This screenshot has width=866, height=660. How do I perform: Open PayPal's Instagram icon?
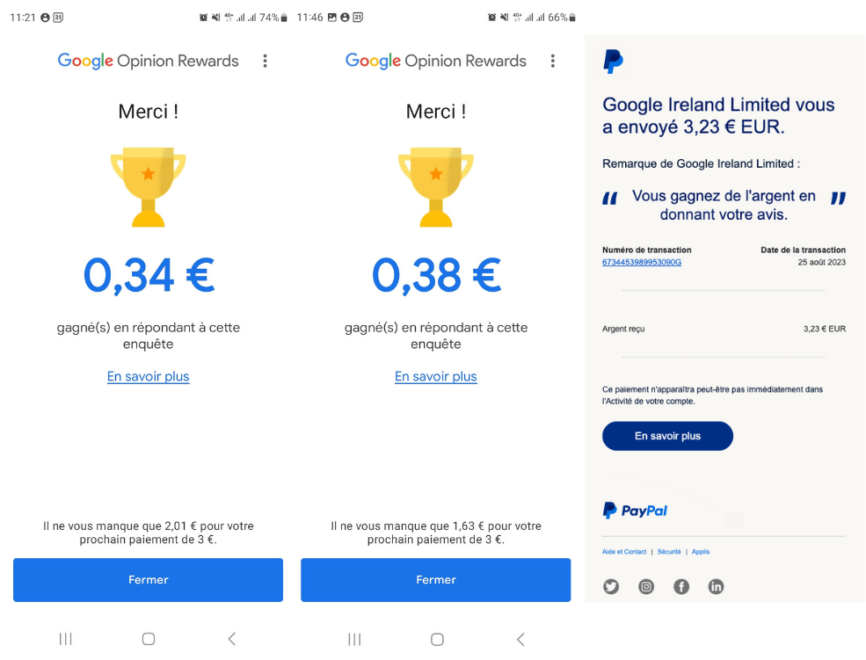[x=646, y=586]
